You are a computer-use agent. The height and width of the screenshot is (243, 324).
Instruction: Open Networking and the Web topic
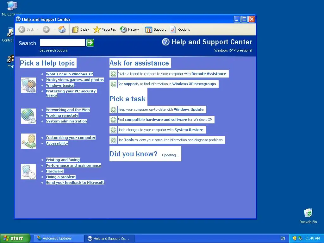[x=68, y=110]
